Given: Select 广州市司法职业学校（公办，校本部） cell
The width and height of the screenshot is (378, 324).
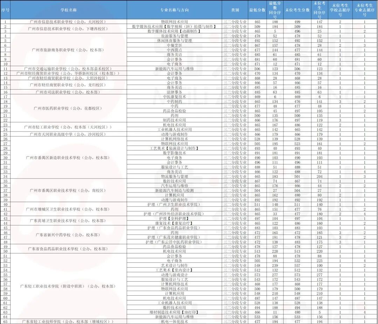Looking at the screenshot, I should click(x=69, y=92).
